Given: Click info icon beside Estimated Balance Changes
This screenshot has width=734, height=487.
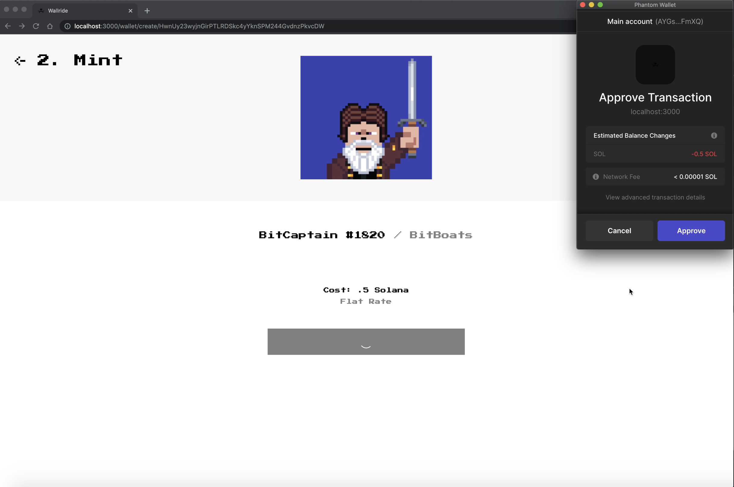Looking at the screenshot, I should 714,135.
